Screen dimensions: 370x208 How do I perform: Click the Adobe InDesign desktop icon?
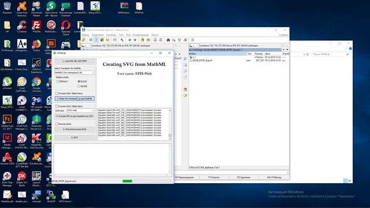click(8, 141)
